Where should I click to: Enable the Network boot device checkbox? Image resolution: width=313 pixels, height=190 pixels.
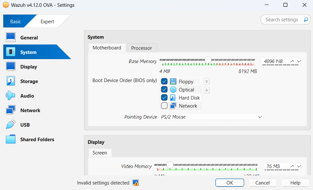(x=164, y=106)
